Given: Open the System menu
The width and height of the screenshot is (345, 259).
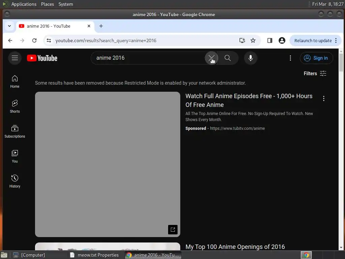Looking at the screenshot, I should (66, 4).
